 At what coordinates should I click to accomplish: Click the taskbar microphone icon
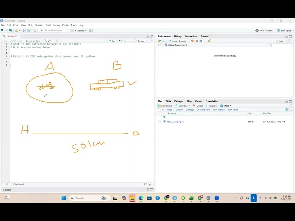tap(254, 198)
